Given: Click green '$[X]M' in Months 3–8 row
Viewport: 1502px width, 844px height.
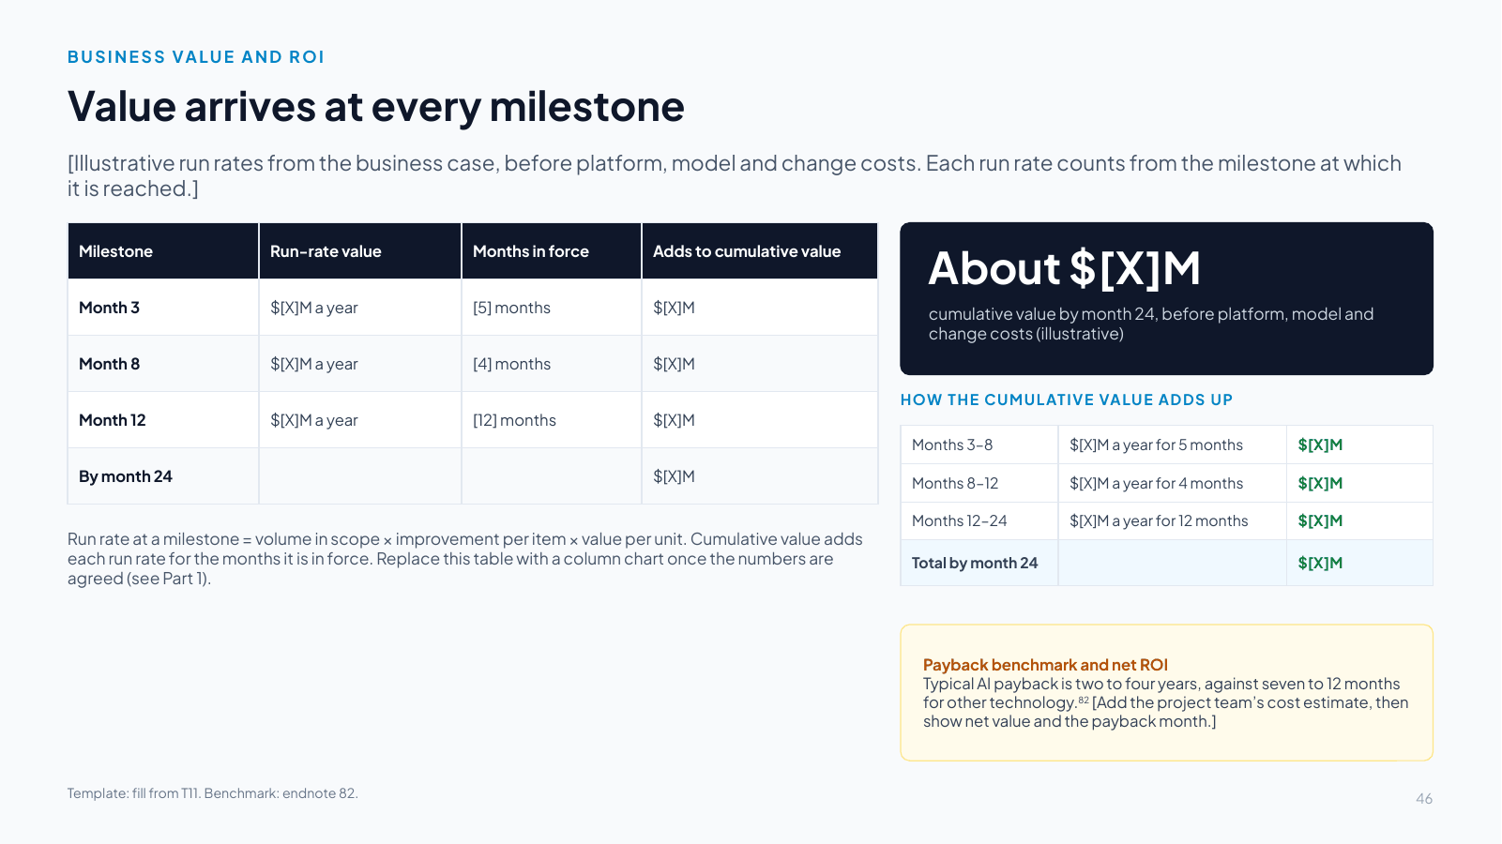Looking at the screenshot, I should coord(1320,445).
